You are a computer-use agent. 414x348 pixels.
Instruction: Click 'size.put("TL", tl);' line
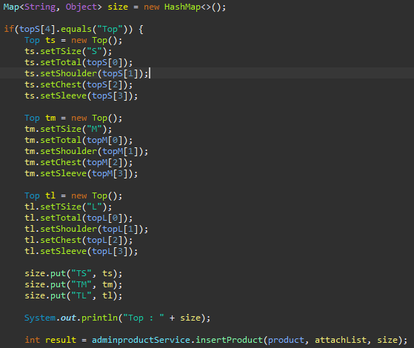tap(73, 295)
